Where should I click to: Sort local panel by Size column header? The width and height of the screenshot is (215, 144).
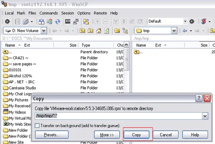tap(73, 45)
